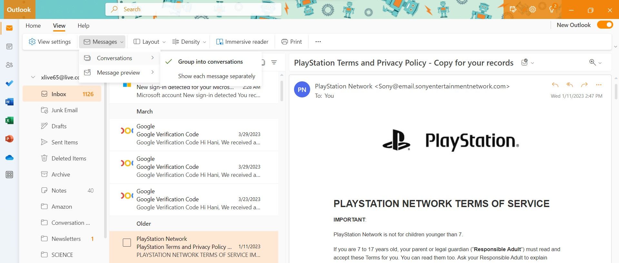Launch PowerPoint from the app rail
619x263 pixels.
click(9, 139)
